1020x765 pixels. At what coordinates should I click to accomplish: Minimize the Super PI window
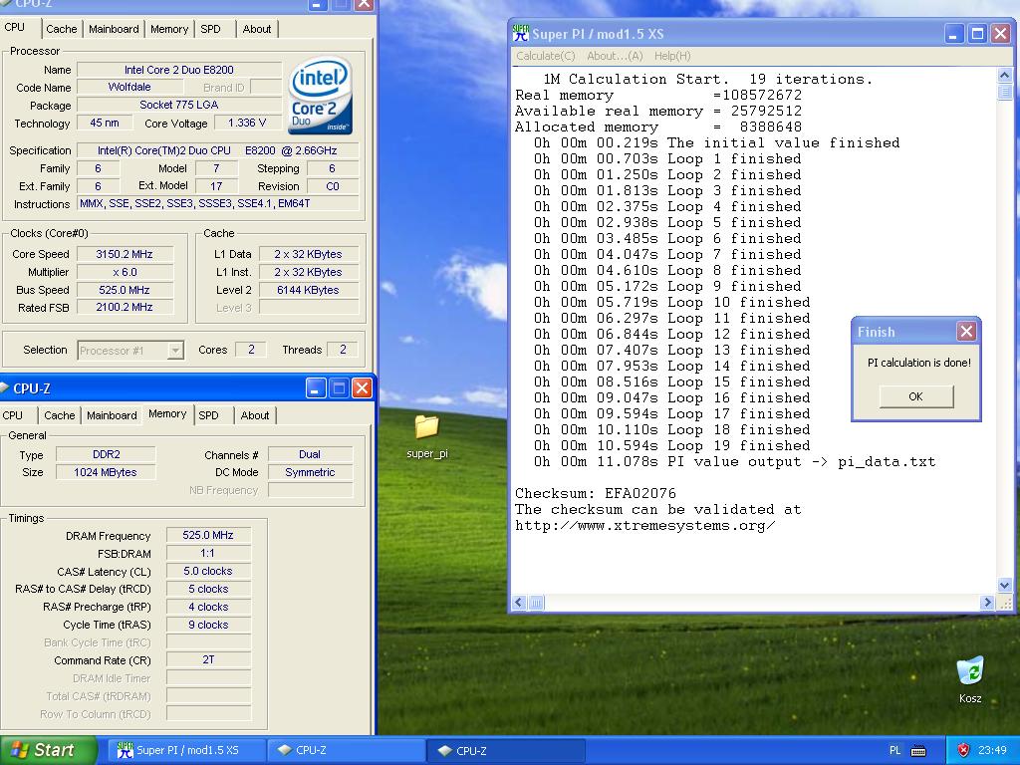(953, 34)
